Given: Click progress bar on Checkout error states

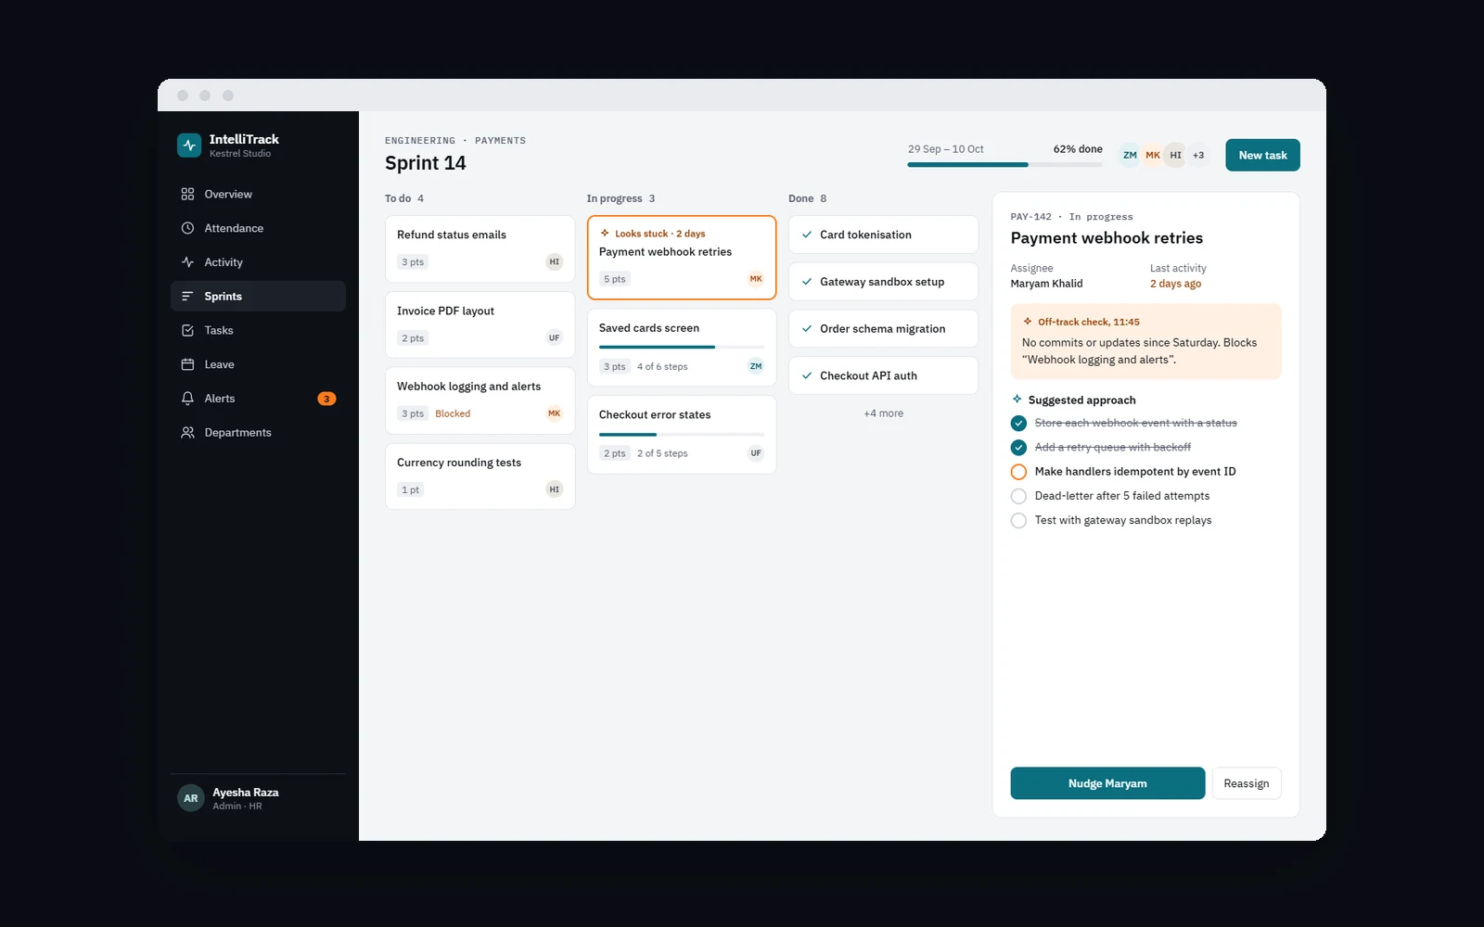Looking at the screenshot, I should click(x=682, y=434).
